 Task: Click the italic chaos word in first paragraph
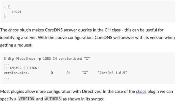click(x=13, y=30)
